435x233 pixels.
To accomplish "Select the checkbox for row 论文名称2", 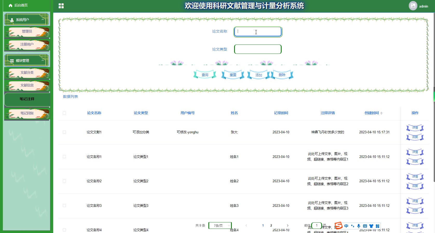I will tap(64, 181).
